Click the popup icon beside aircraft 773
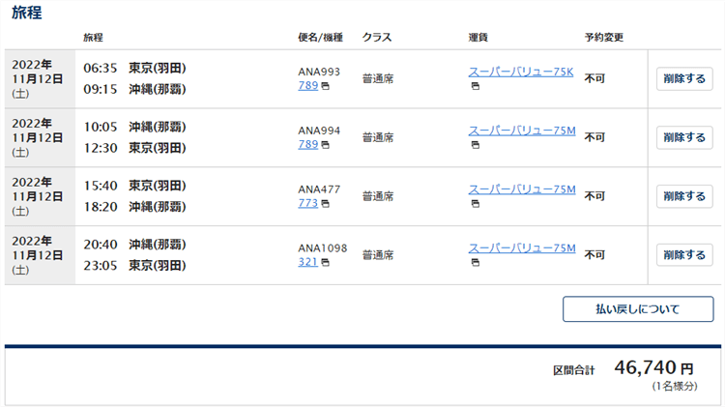This screenshot has height=407, width=725. coord(325,205)
